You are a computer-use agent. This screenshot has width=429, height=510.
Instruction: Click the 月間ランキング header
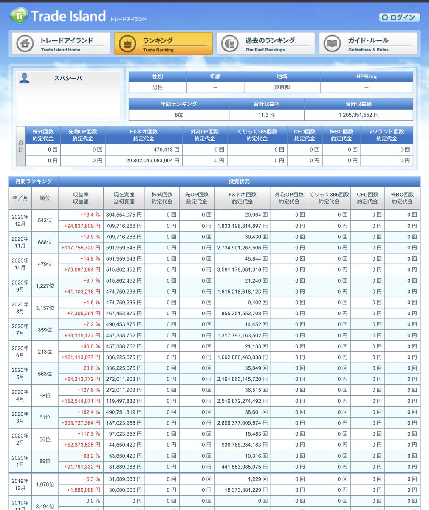[34, 181]
